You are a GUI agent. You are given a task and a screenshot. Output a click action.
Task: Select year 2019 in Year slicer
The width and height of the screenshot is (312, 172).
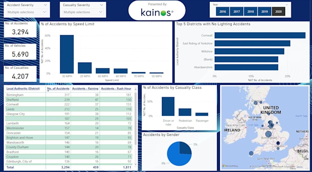[264, 11]
